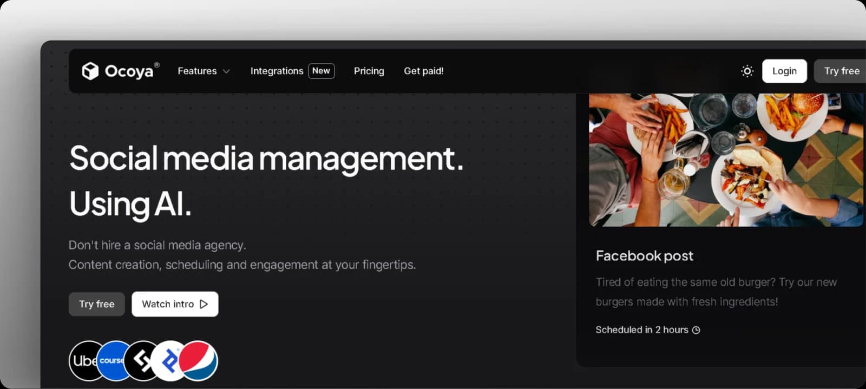
Task: Click the clock icon beside Scheduled
Action: (696, 330)
